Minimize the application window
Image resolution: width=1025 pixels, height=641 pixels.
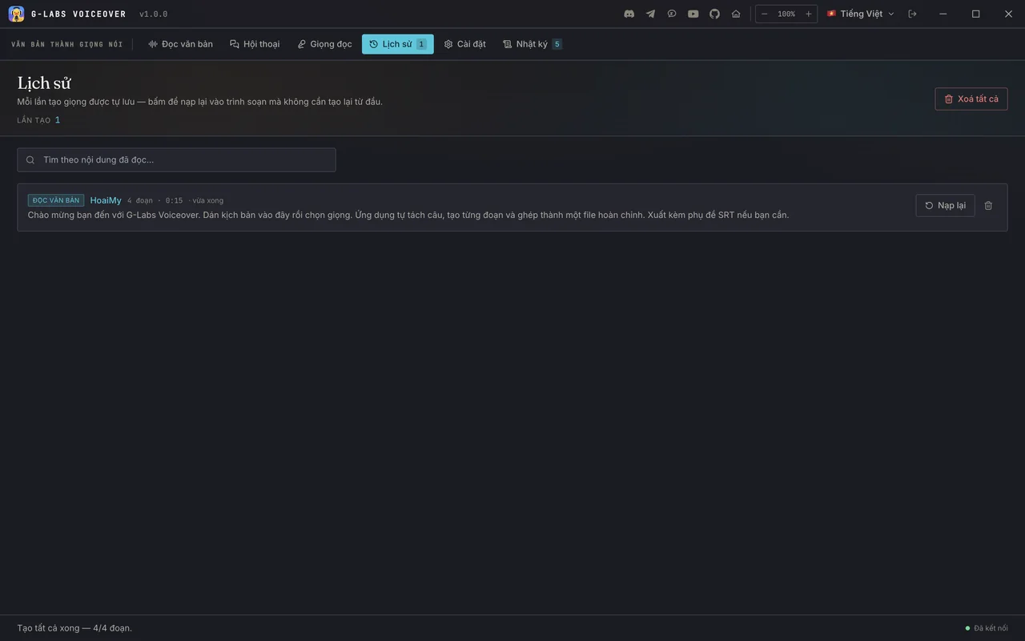coord(943,14)
